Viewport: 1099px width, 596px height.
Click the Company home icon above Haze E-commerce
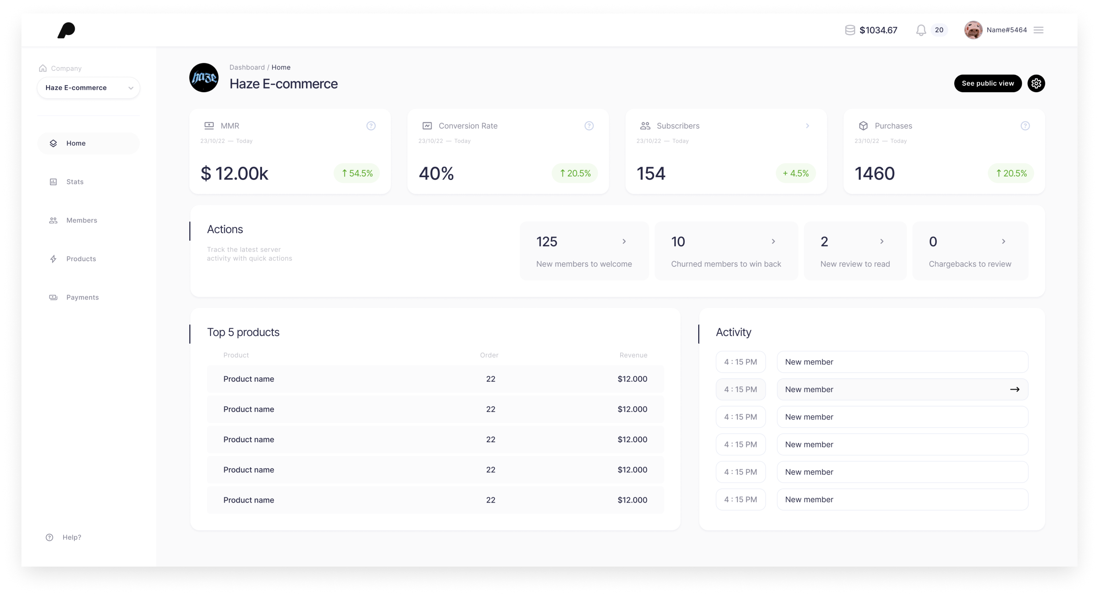tap(42, 68)
